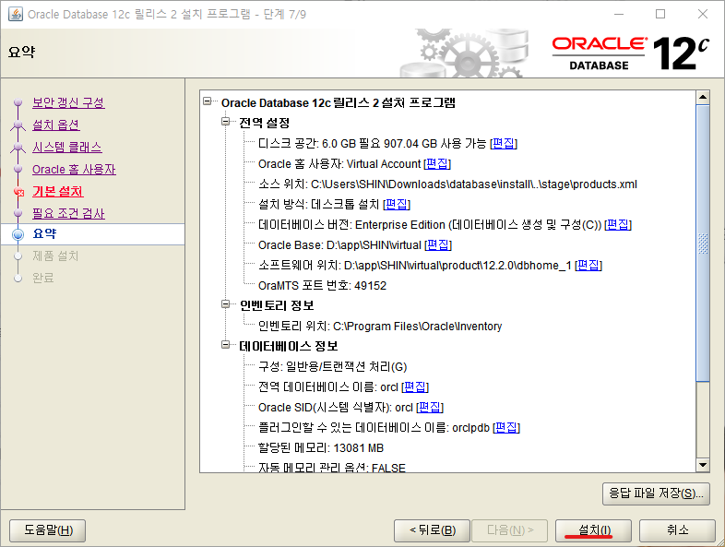Edit the 설치 방식 데스크톱 설치
Image resolution: width=725 pixels, height=547 pixels.
coord(397,204)
